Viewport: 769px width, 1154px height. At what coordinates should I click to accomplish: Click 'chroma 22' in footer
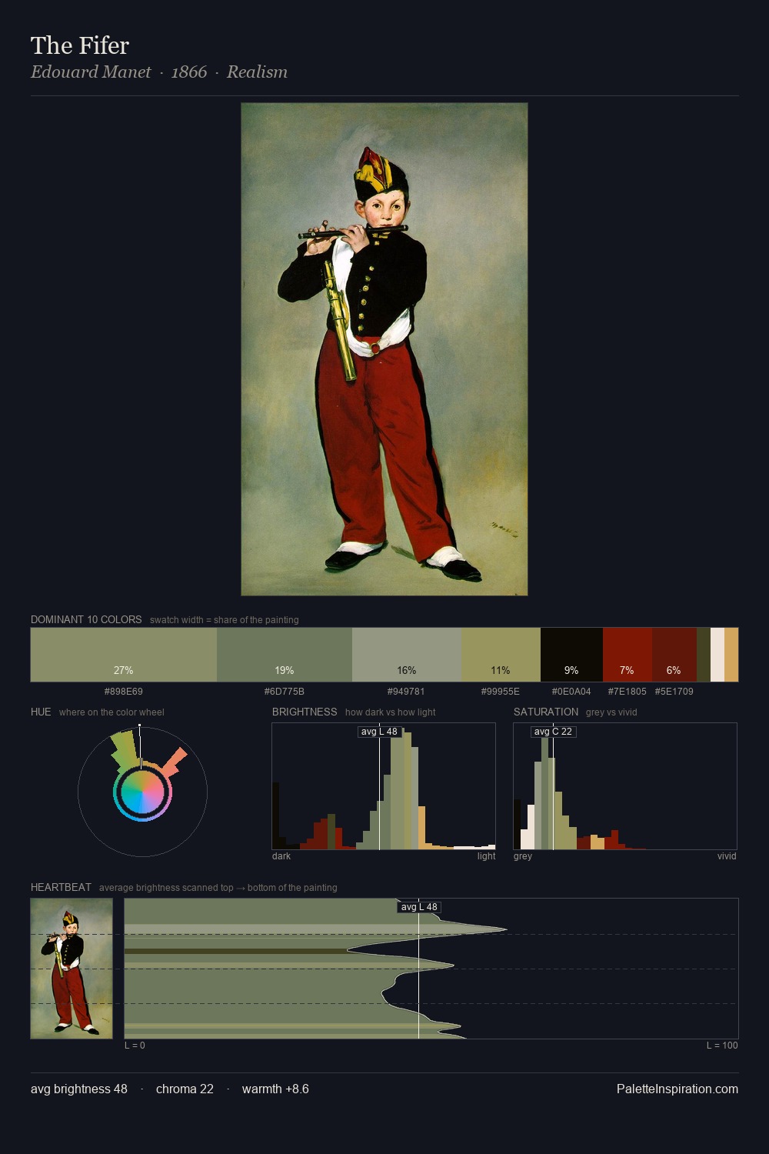(x=185, y=1089)
